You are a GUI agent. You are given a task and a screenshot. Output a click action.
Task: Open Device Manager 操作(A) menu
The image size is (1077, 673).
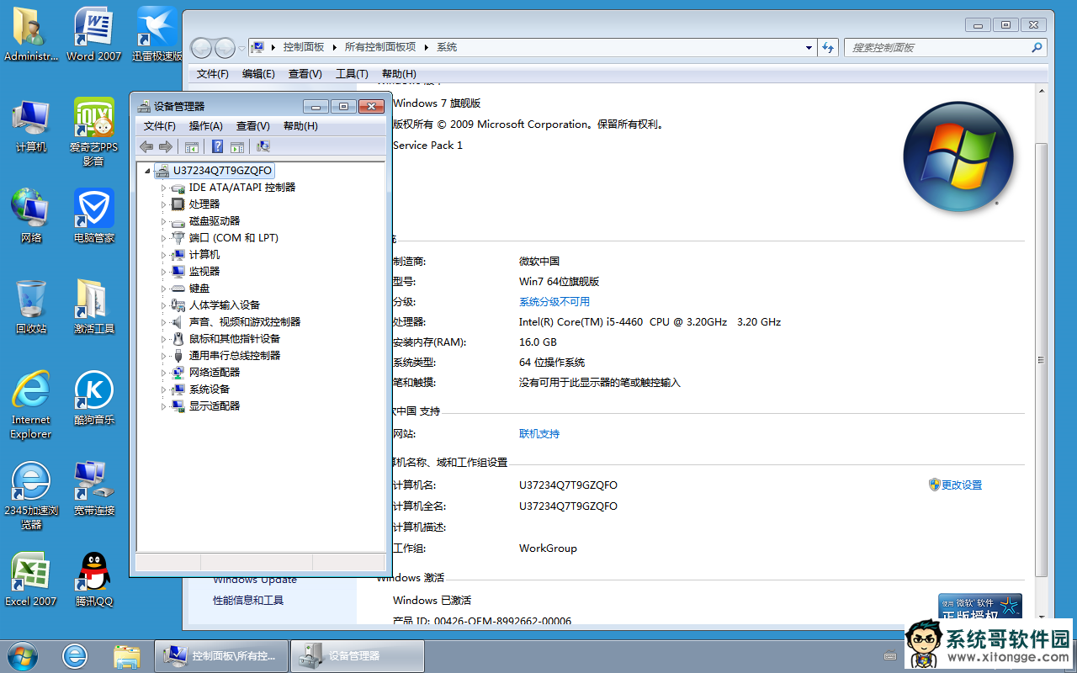coord(205,126)
